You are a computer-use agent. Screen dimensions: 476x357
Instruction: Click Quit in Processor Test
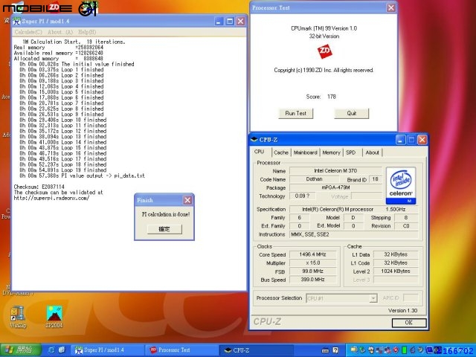[352, 113]
